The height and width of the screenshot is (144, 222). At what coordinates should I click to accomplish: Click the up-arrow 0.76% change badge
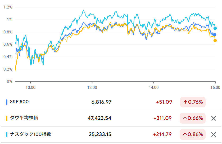pos(193,102)
